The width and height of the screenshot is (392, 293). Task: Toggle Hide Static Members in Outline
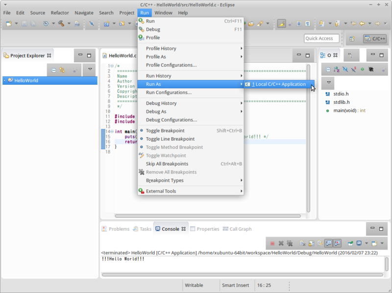point(353,70)
